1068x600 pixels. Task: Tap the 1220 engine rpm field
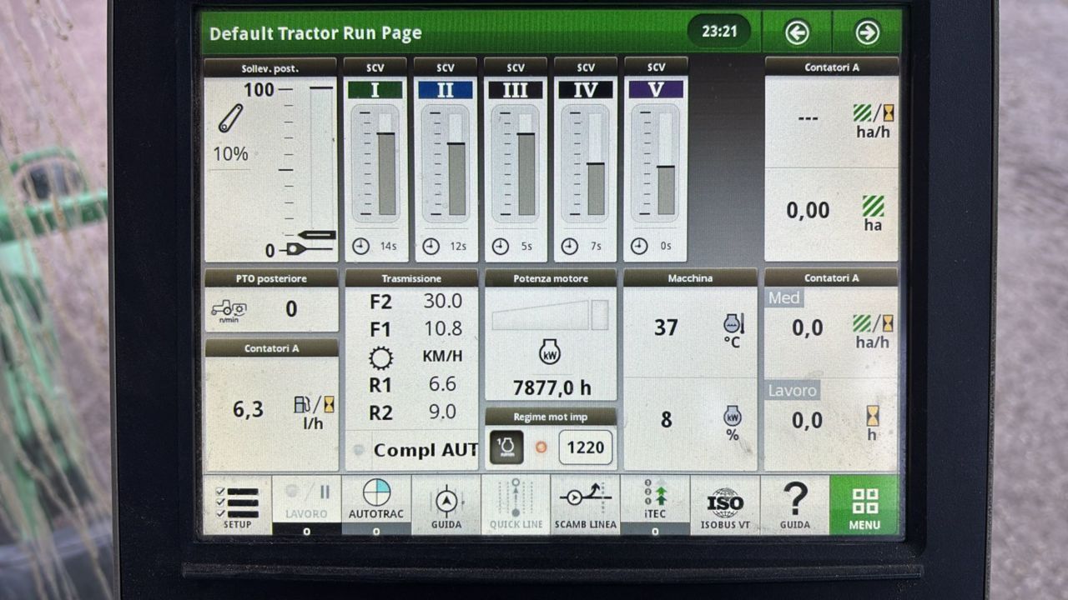585,447
